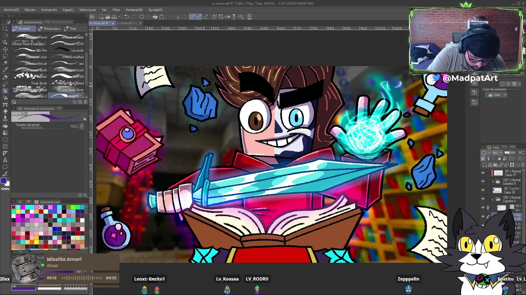Select the Line Noise Spray brush

(66, 90)
